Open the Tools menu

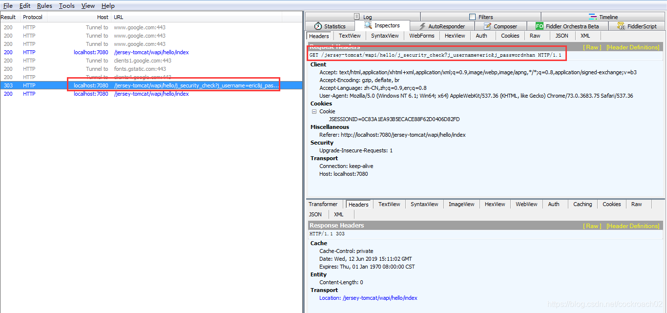pos(67,6)
